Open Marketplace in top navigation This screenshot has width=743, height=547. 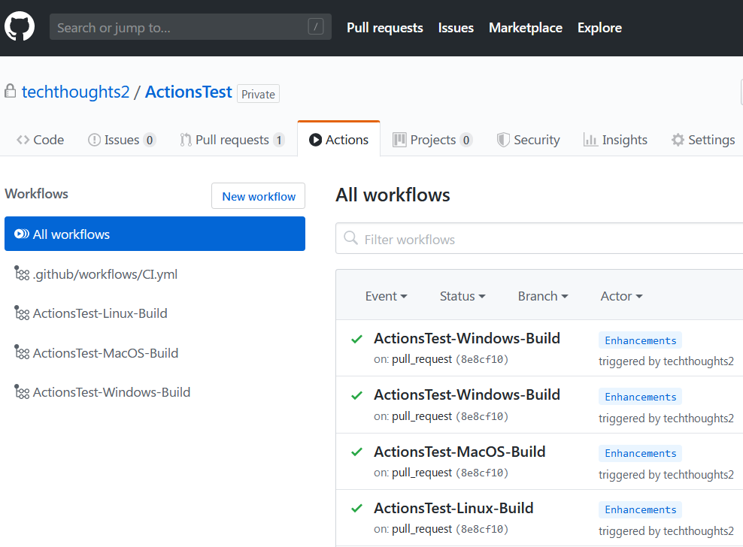coord(526,28)
